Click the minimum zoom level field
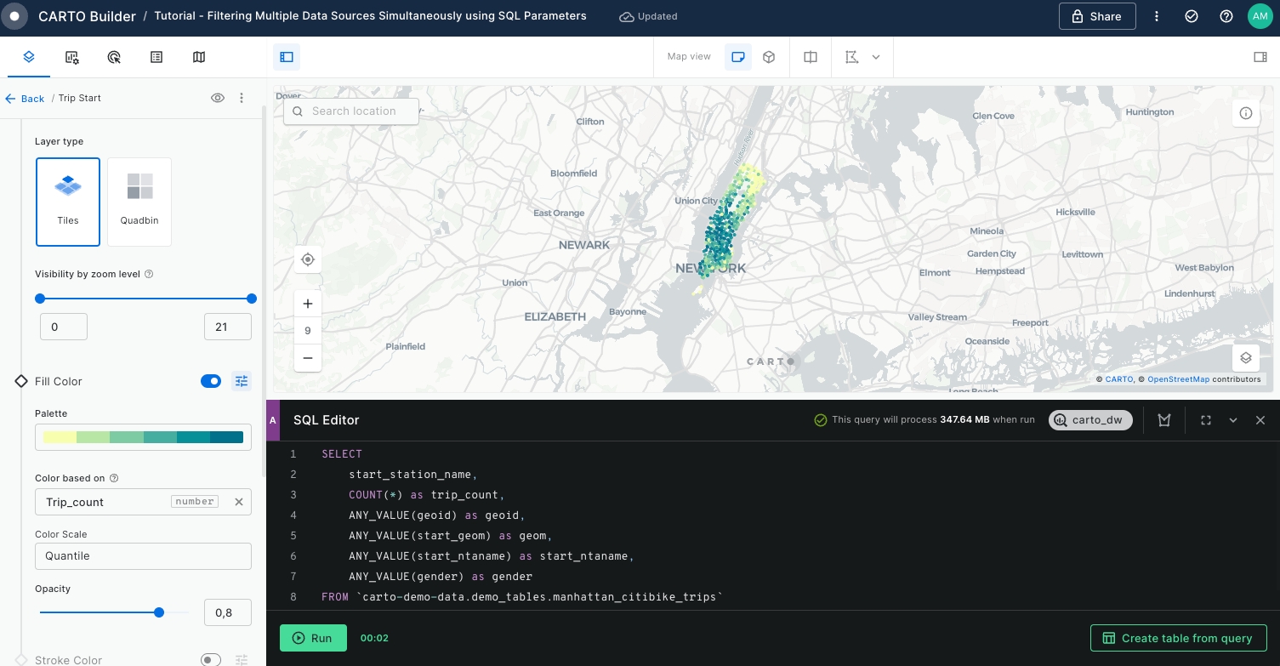The width and height of the screenshot is (1280, 666). 64,327
